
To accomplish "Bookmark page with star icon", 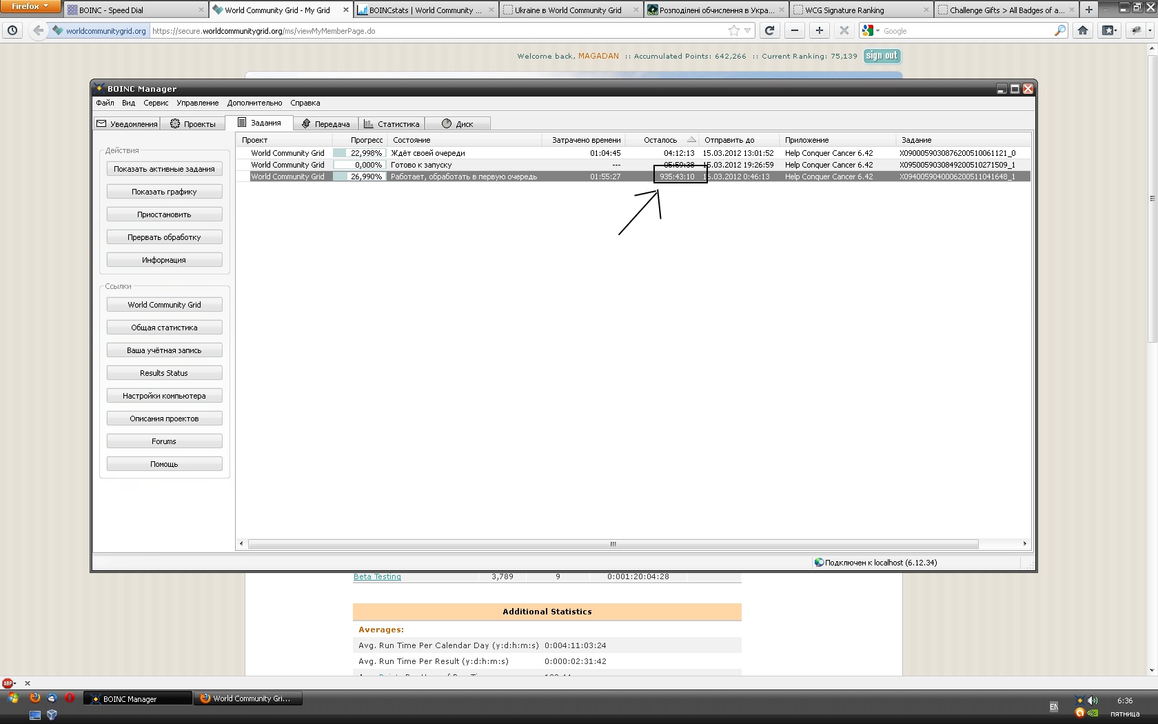I will [734, 30].
